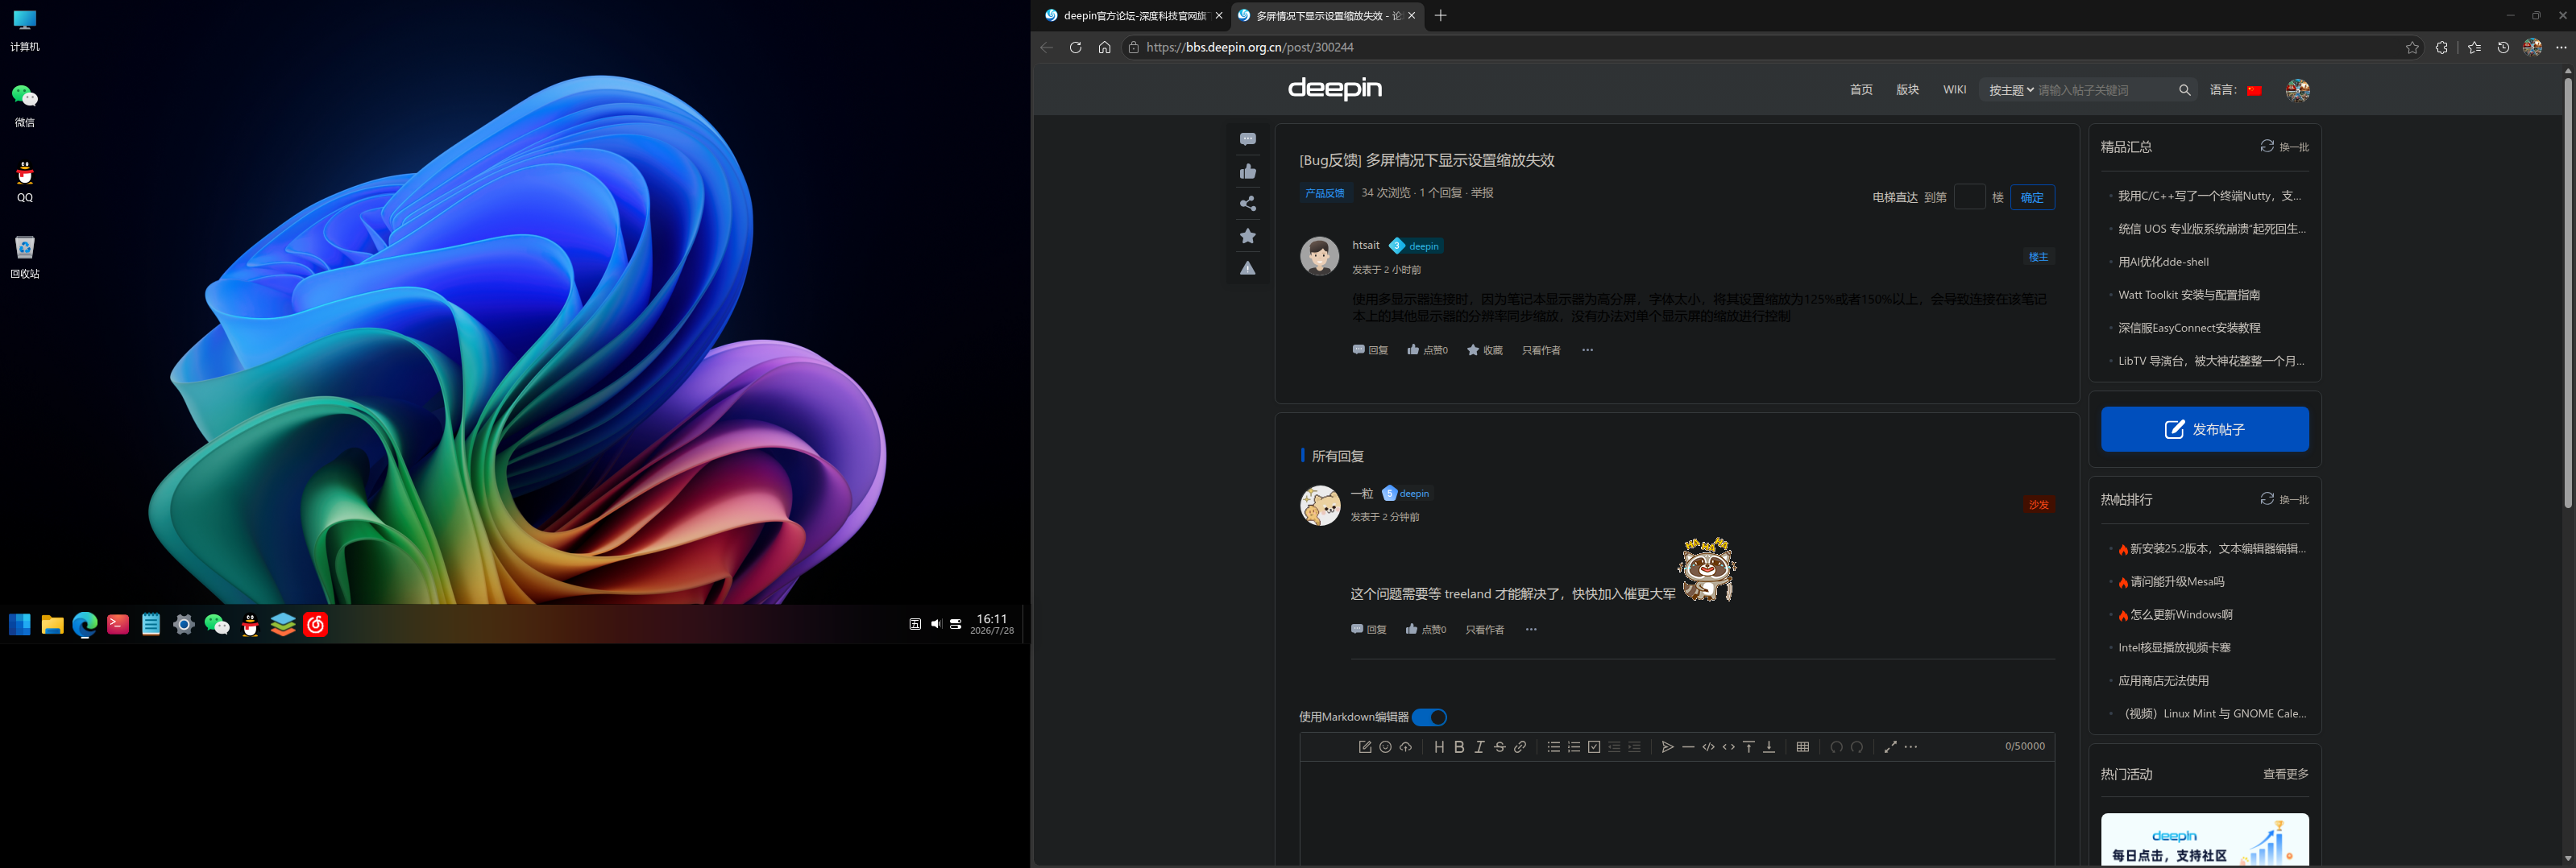Click the search magnifier icon in forum header
The height and width of the screenshot is (868, 2576).
2185,90
